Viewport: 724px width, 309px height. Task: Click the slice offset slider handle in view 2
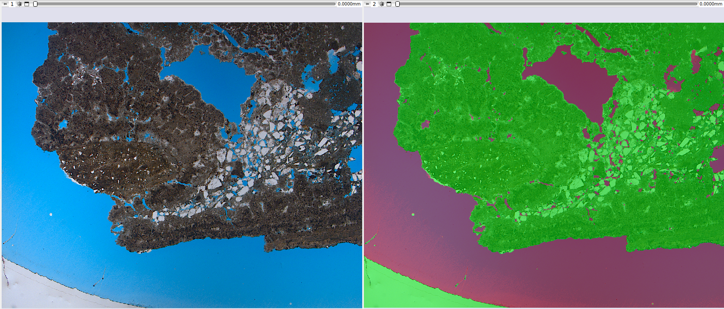[398, 4]
